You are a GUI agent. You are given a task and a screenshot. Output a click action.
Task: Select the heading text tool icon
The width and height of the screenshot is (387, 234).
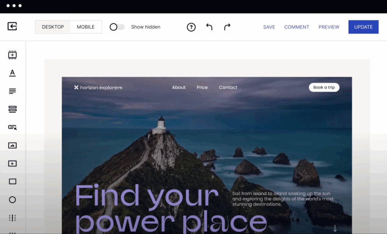coord(12,73)
